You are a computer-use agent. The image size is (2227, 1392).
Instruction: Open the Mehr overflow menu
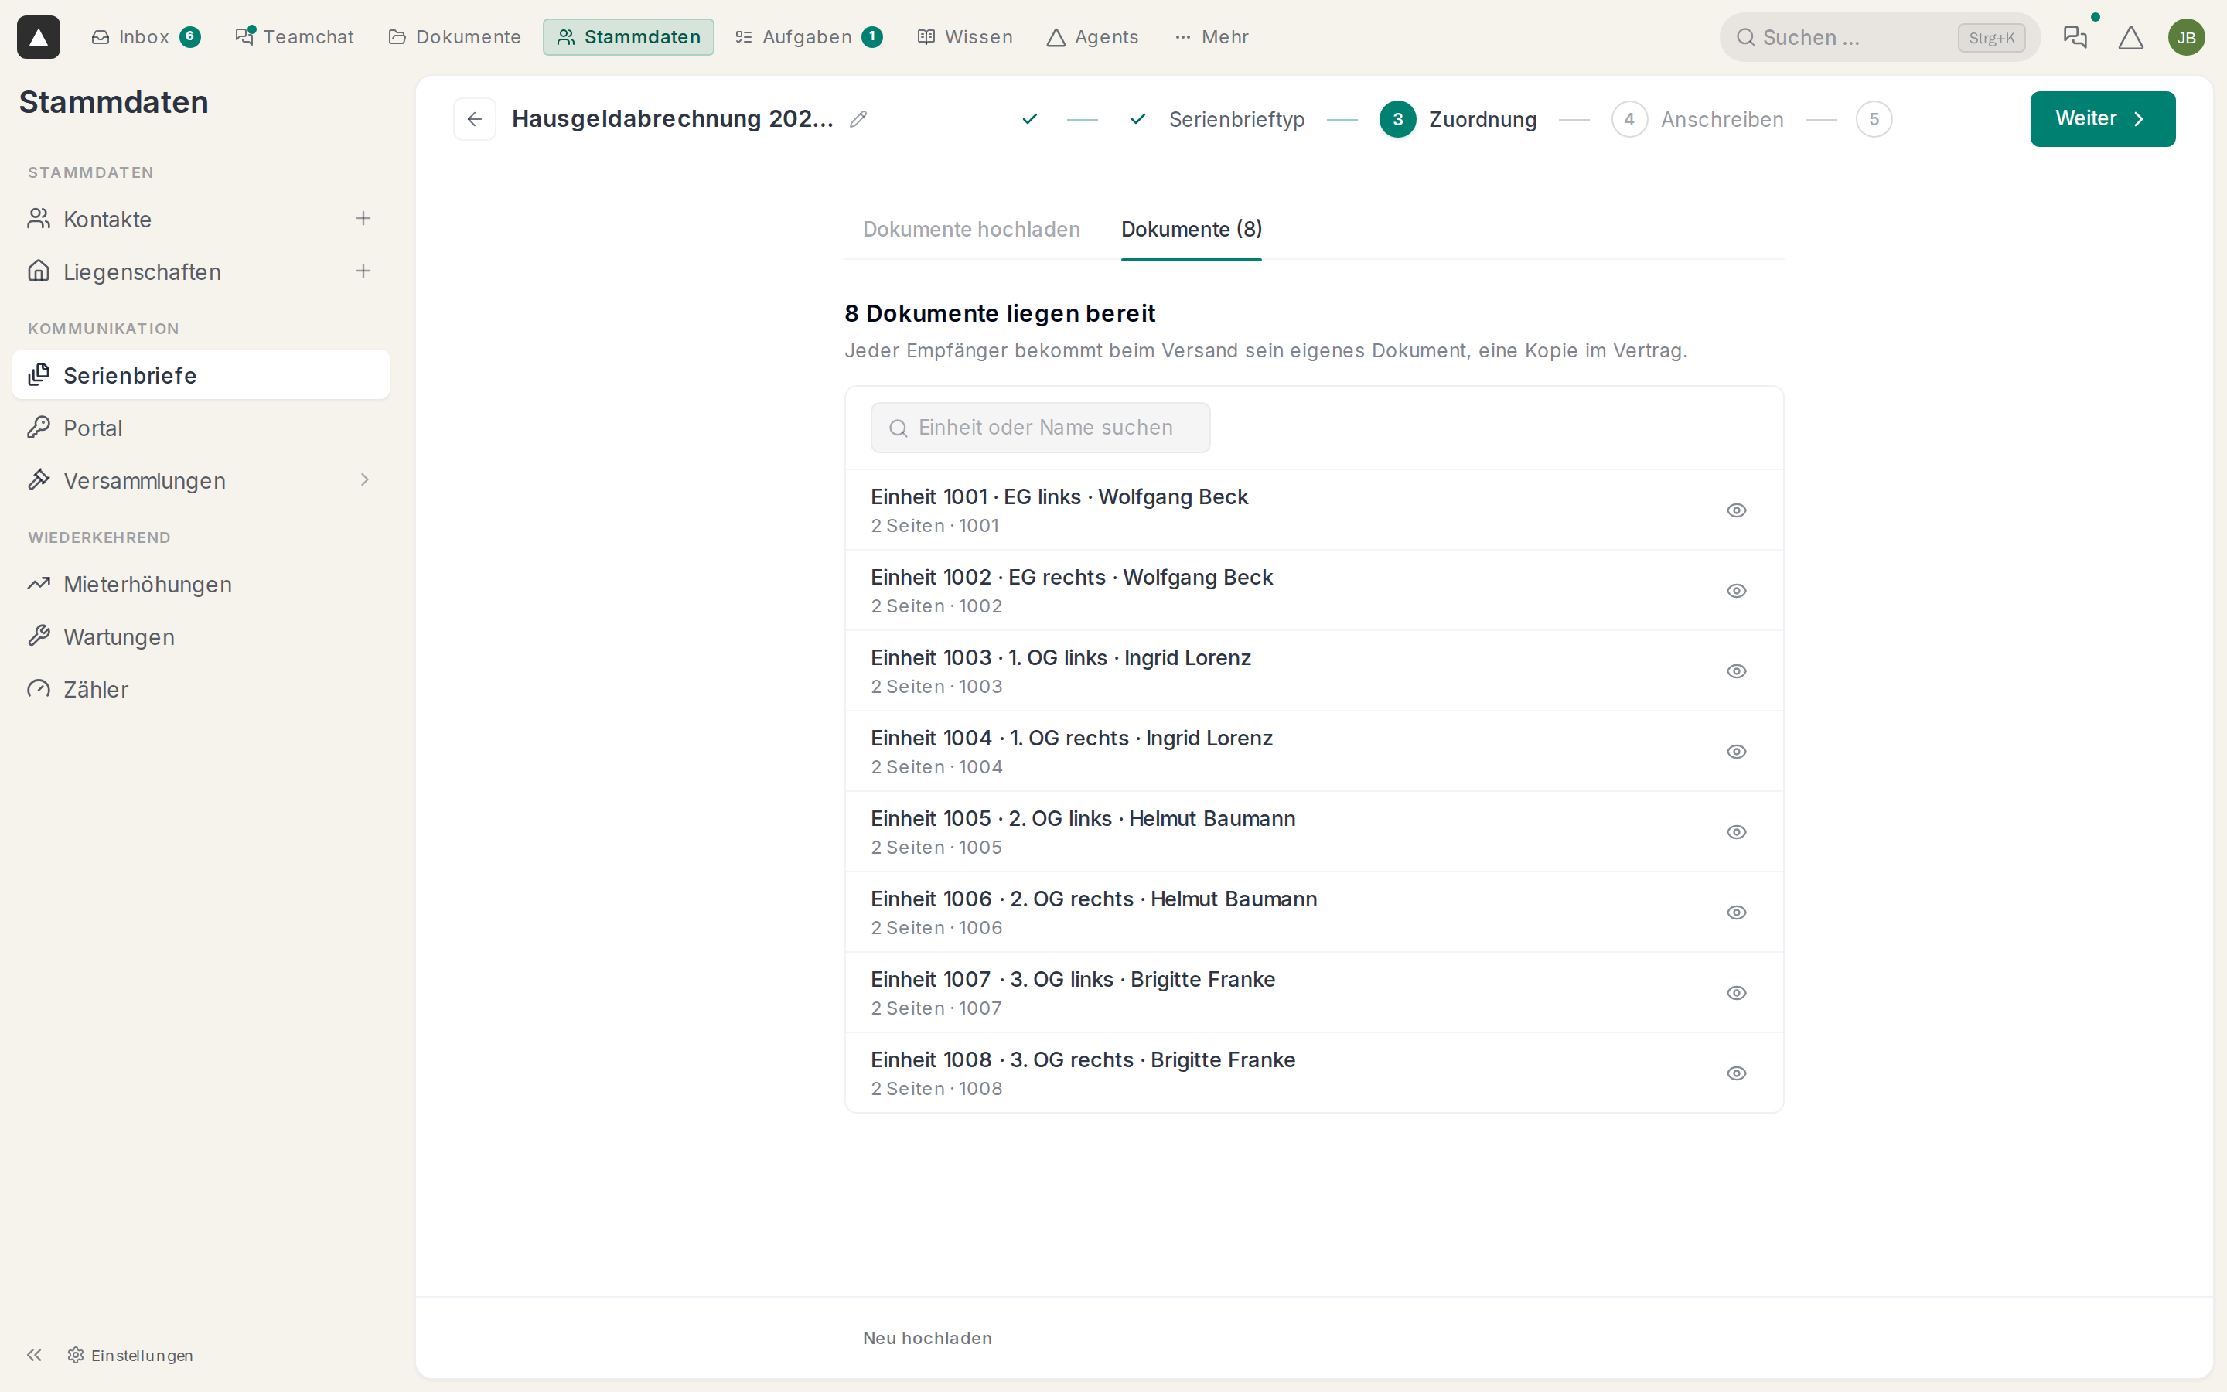[x=1211, y=37]
